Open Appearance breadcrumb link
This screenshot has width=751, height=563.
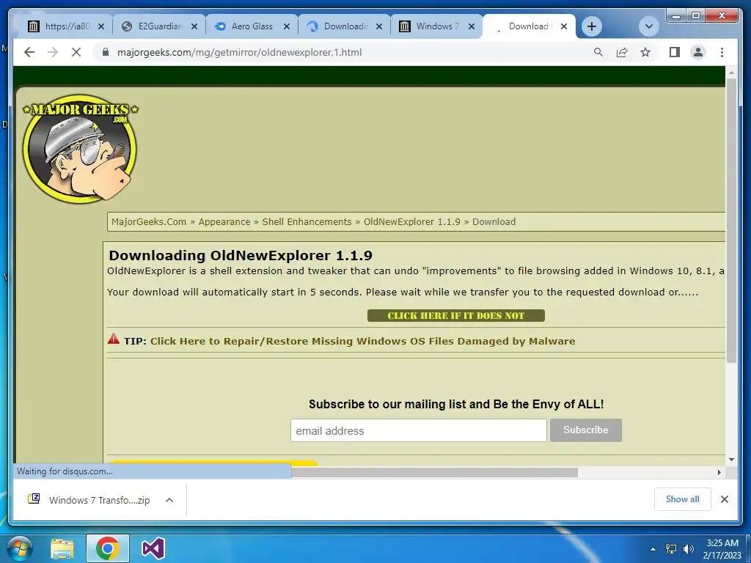(224, 221)
